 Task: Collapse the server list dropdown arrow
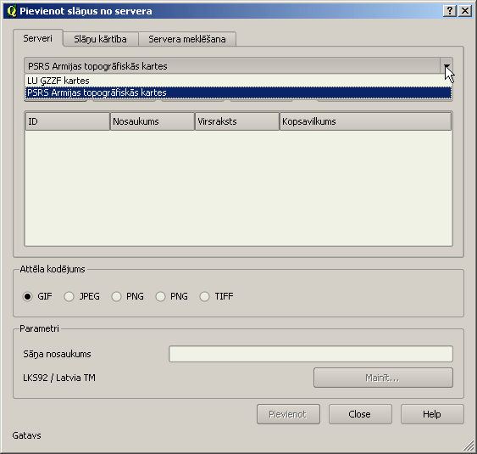point(446,66)
